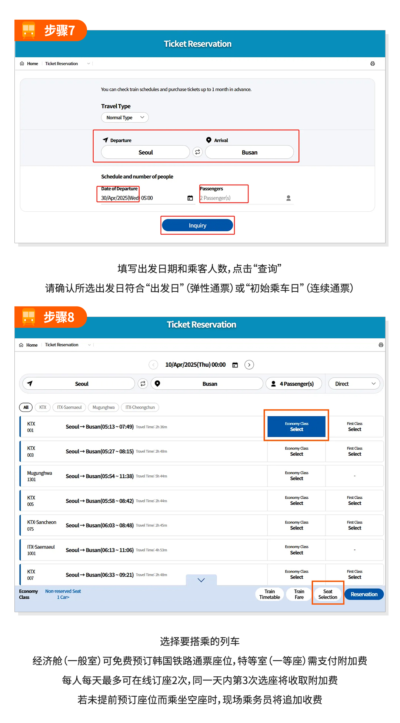400x723 pixels.
Task: Filter trains by KTX only
Action: [43, 407]
